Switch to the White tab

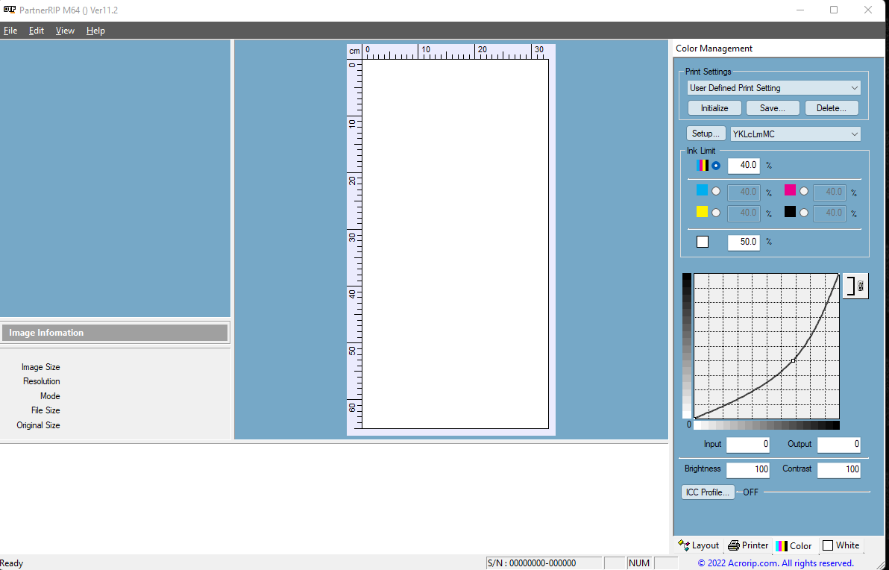click(x=841, y=545)
